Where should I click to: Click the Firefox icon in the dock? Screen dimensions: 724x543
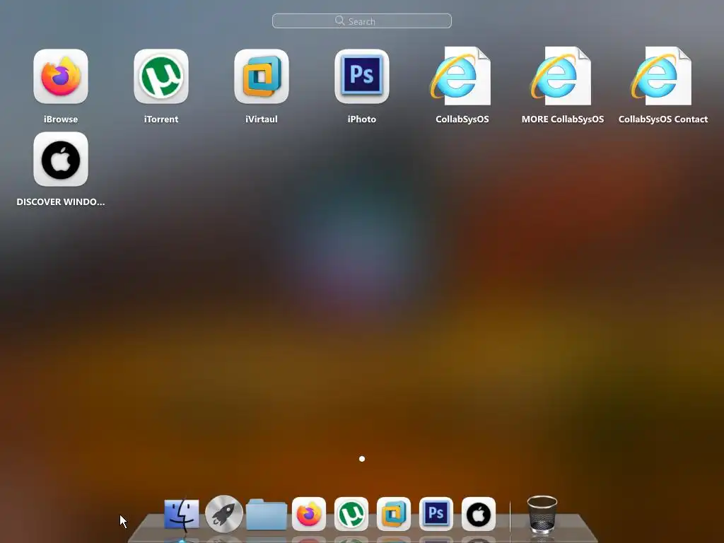coord(309,514)
